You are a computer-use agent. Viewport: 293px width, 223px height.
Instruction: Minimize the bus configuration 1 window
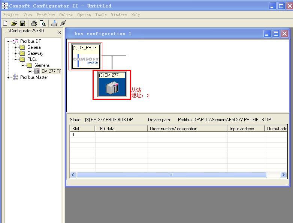[x=267, y=34]
